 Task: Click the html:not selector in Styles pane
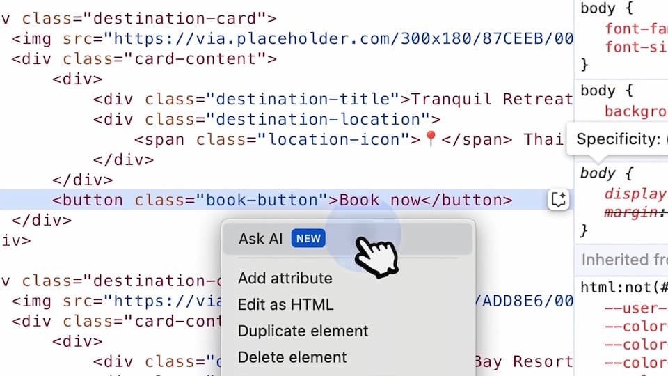[x=622, y=287]
